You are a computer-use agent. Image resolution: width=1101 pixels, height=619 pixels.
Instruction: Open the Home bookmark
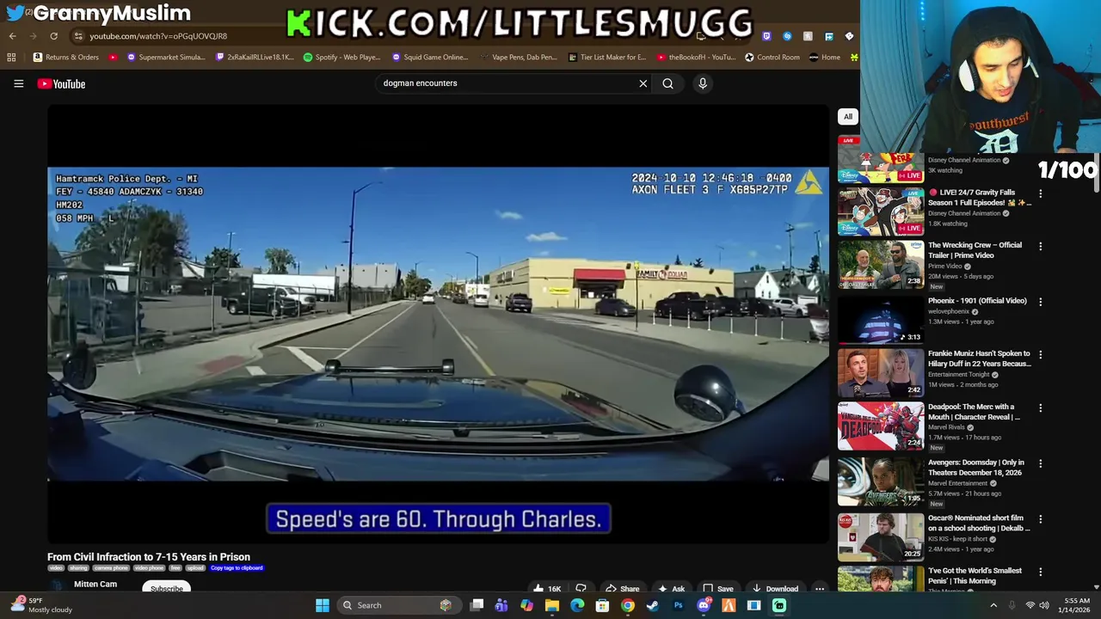pyautogui.click(x=825, y=57)
